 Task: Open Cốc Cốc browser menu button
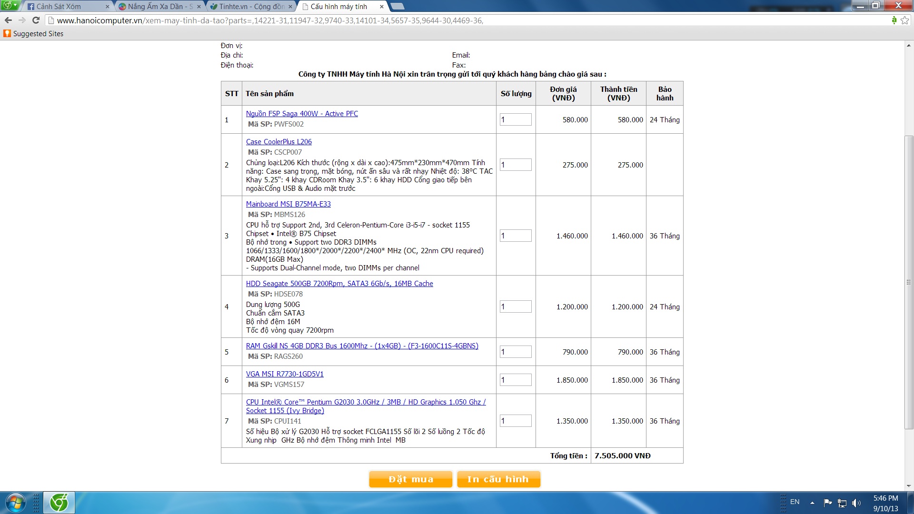point(10,5)
